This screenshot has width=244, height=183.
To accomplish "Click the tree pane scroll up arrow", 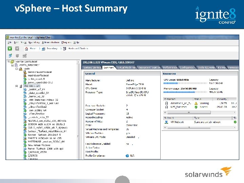I will (78, 62).
